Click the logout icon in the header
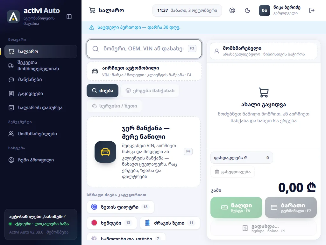326x245 pixels. 312,11
